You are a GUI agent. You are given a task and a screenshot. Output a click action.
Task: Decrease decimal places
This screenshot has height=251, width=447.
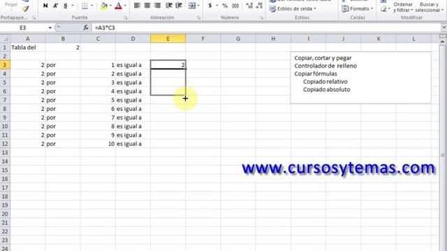[x=259, y=6]
